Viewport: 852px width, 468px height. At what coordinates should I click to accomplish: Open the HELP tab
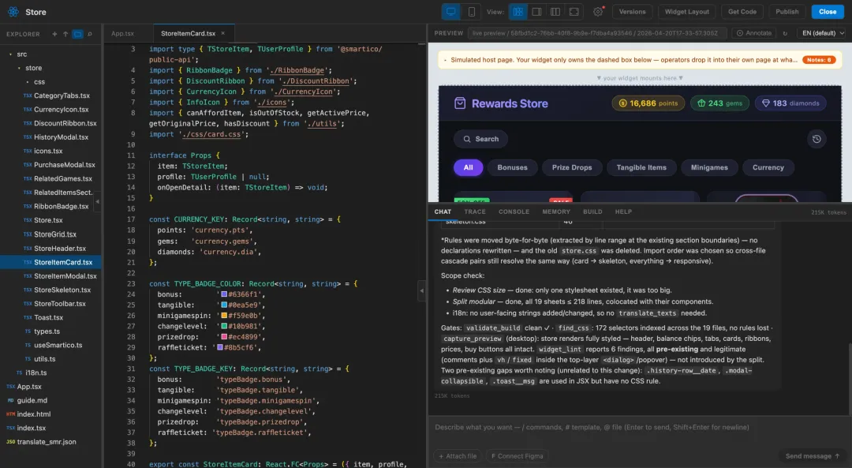(623, 212)
